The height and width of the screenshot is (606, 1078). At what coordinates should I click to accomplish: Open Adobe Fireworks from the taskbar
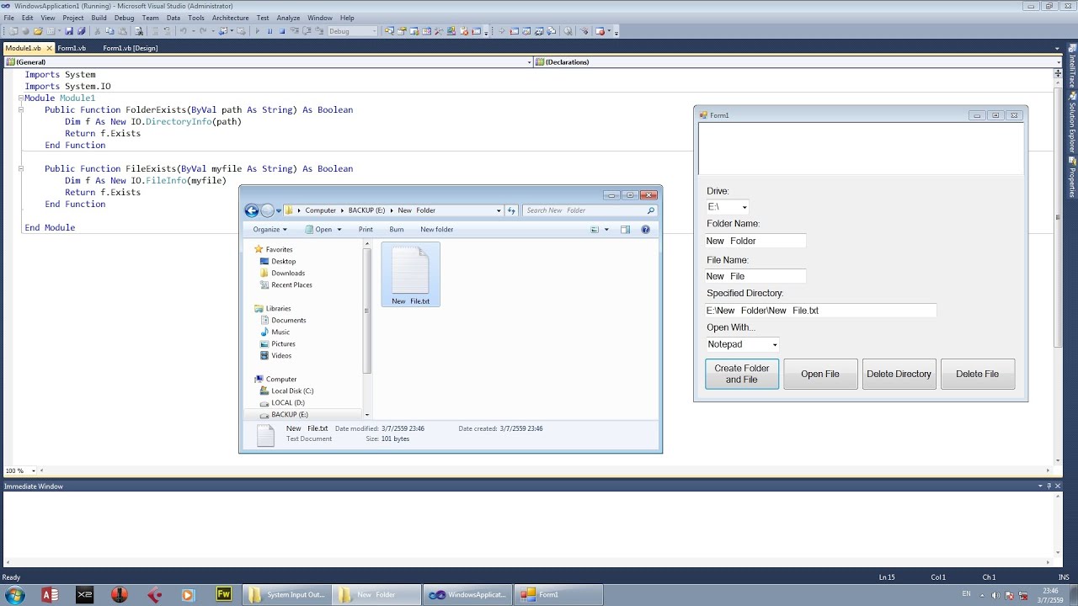coord(223,594)
